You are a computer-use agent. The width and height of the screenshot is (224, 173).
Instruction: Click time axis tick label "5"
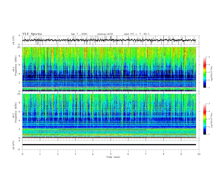point(111,154)
